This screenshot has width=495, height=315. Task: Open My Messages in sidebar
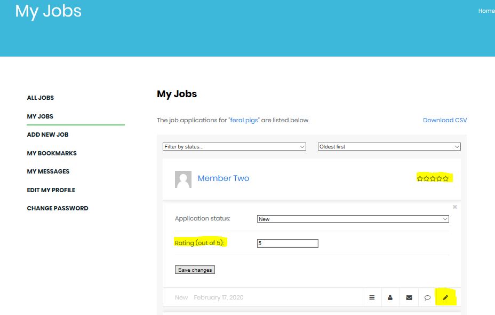click(48, 171)
